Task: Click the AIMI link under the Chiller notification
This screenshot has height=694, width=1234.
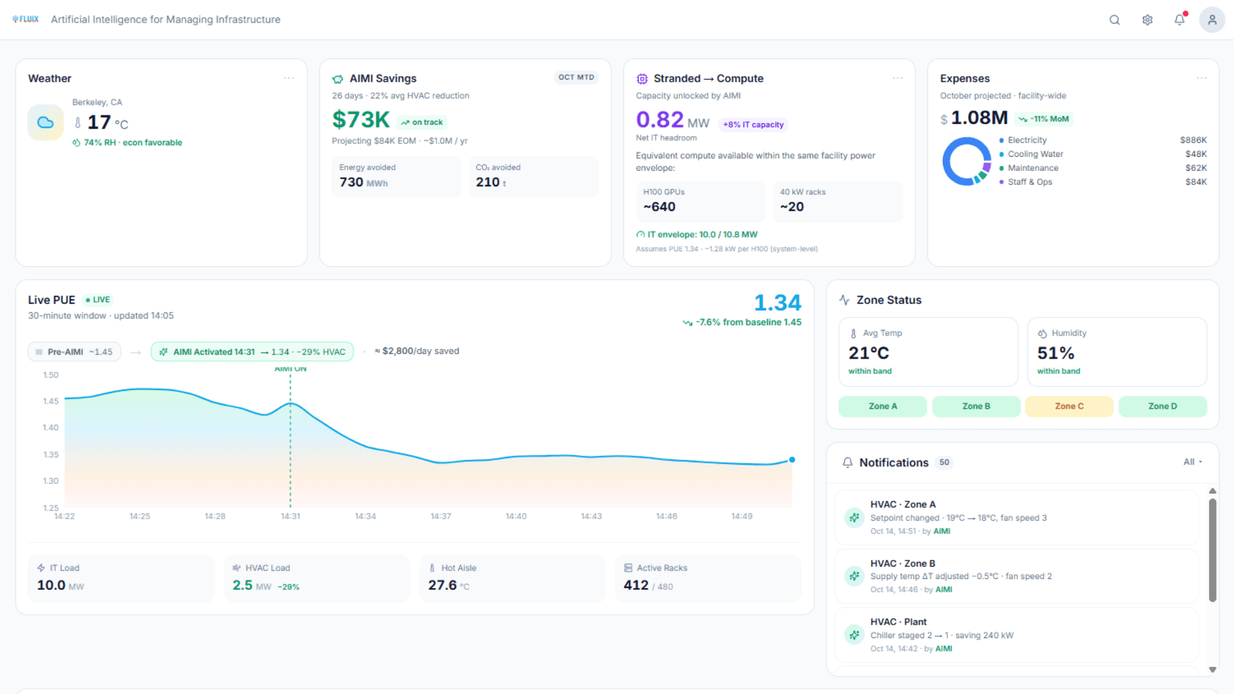Action: [944, 648]
